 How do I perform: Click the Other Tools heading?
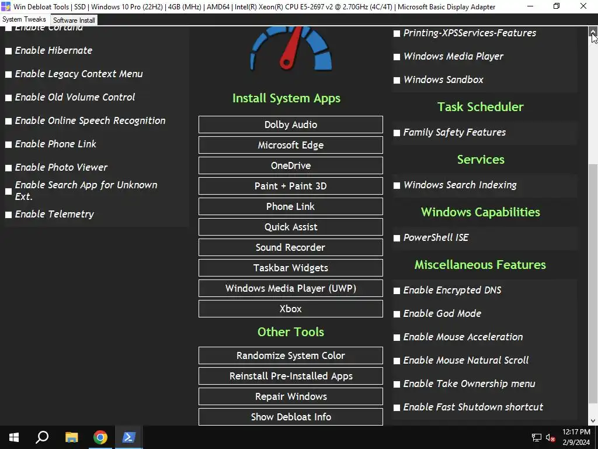(x=291, y=332)
